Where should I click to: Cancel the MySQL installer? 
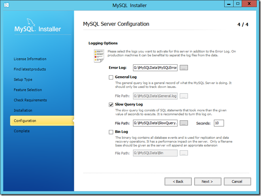[237, 181]
